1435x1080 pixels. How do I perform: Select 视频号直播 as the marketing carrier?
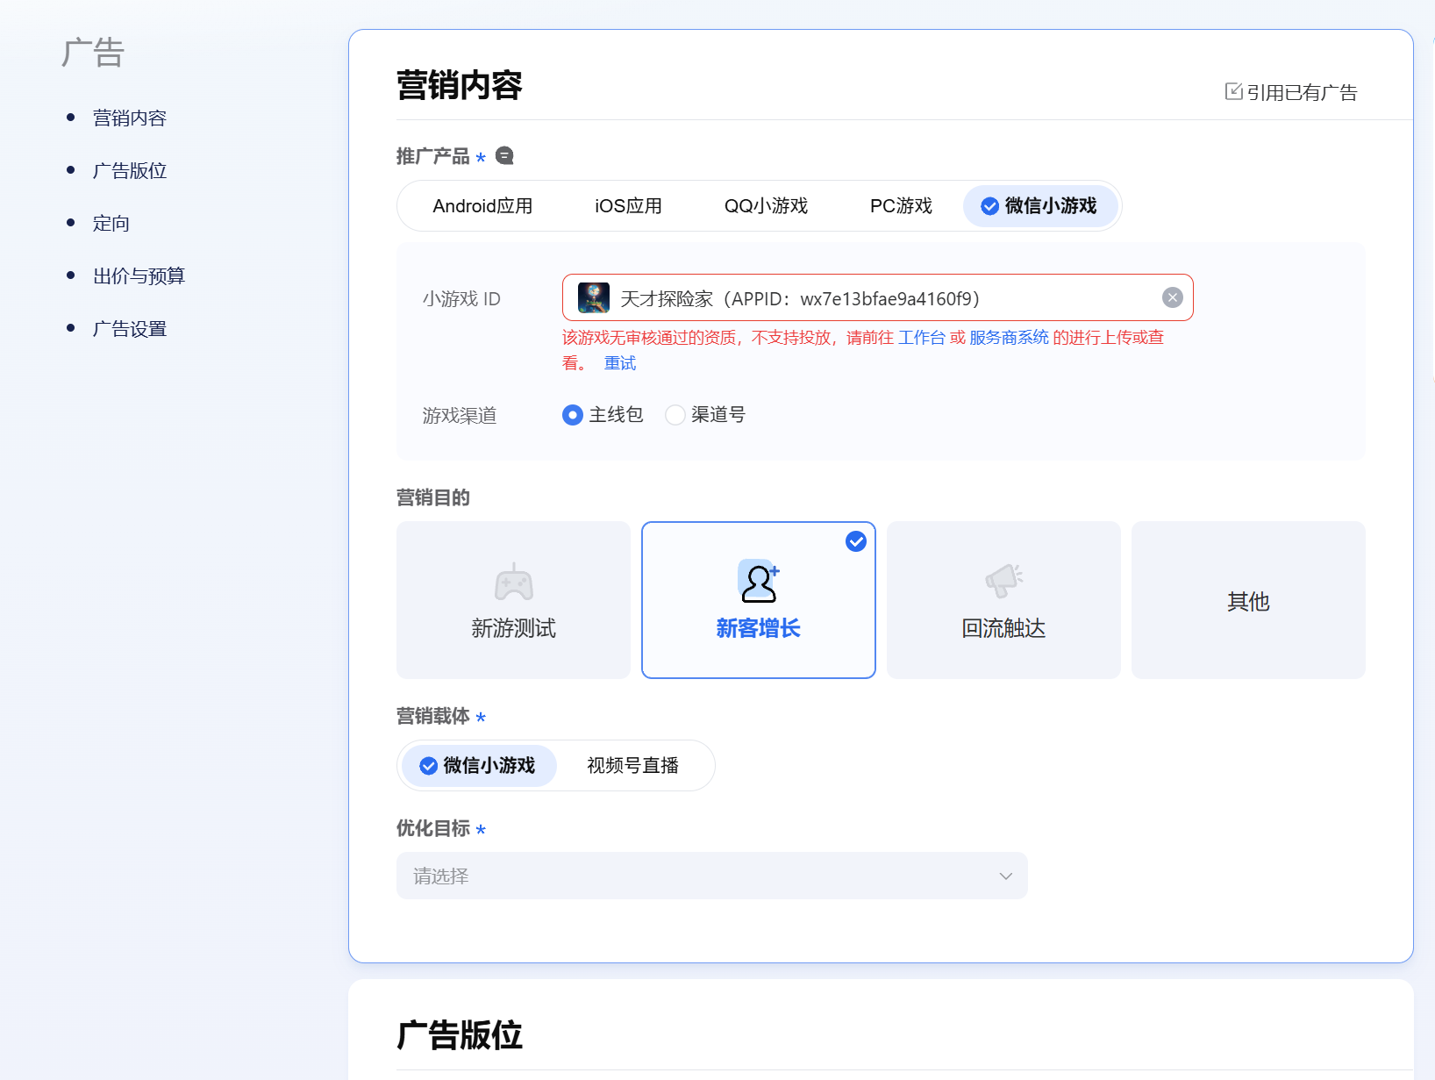(633, 766)
